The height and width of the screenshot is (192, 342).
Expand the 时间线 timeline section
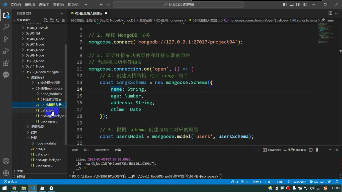click(40, 176)
